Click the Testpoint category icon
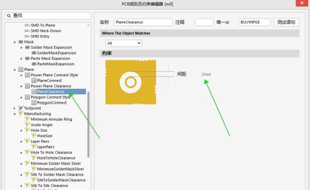Screen dimensions: 310x190 pos(20,108)
